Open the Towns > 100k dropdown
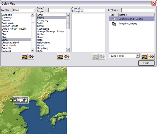The width and height of the screenshot is (157, 134). (x=138, y=56)
